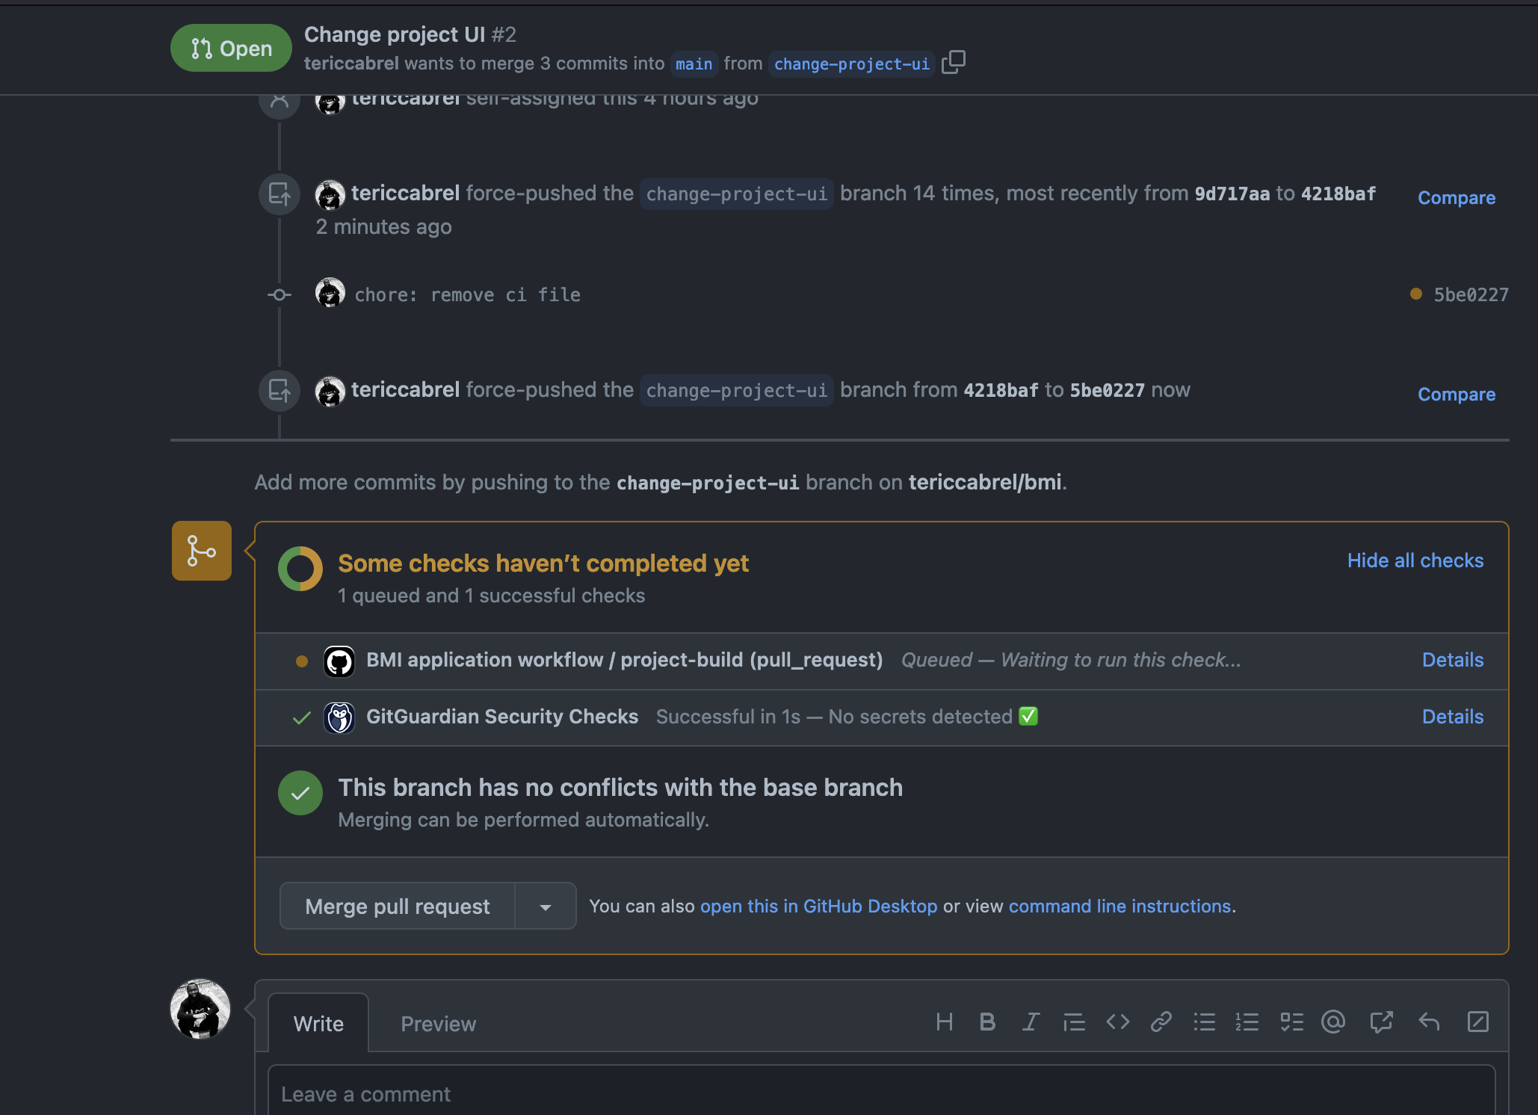Click the GitHub logo icon on BMI workflow check
The image size is (1538, 1115).
(339, 660)
